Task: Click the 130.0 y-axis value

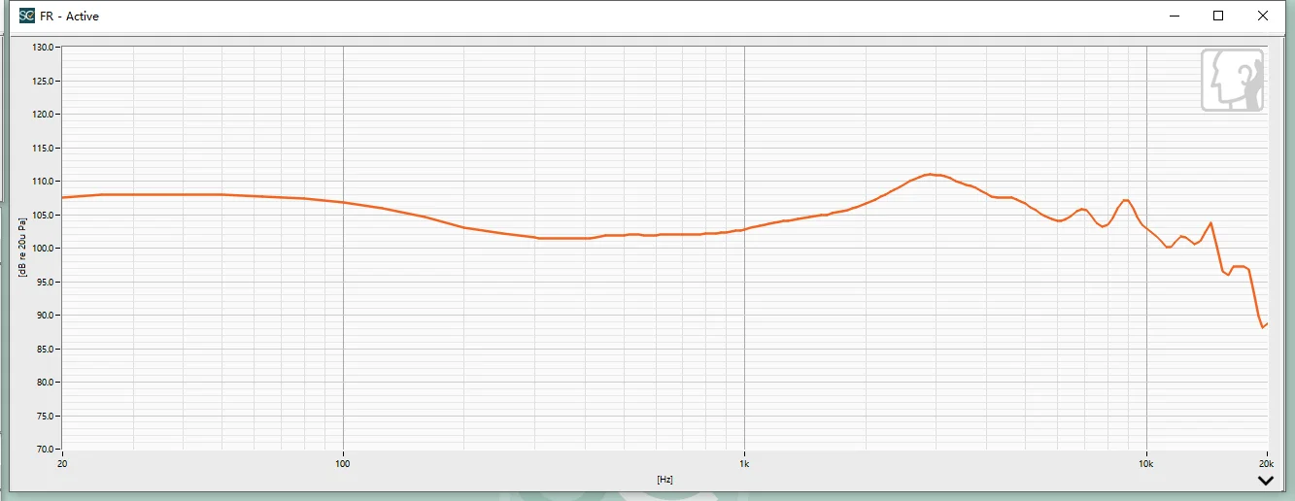Action: pos(45,48)
